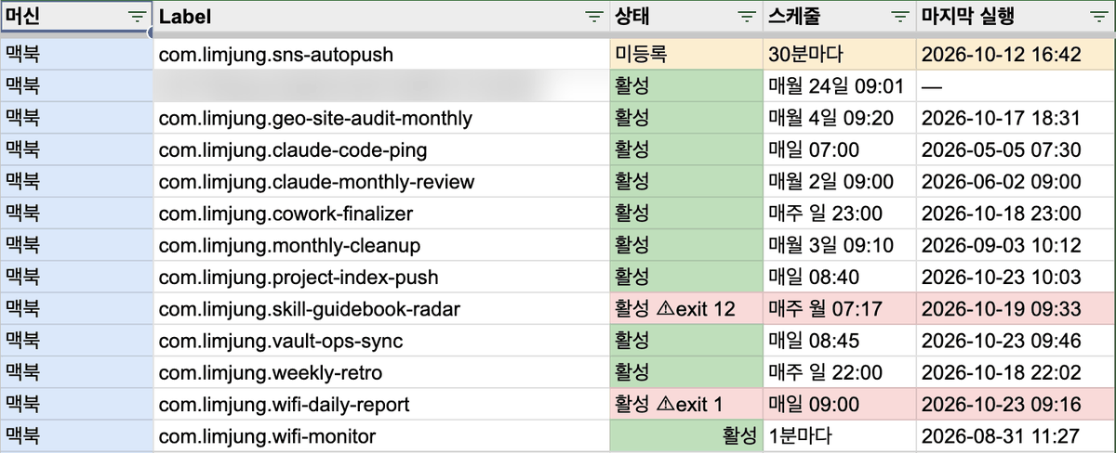Click the 매월 3일 09:10 schedule cell
Image resolution: width=1116 pixels, height=453 pixels.
click(839, 245)
